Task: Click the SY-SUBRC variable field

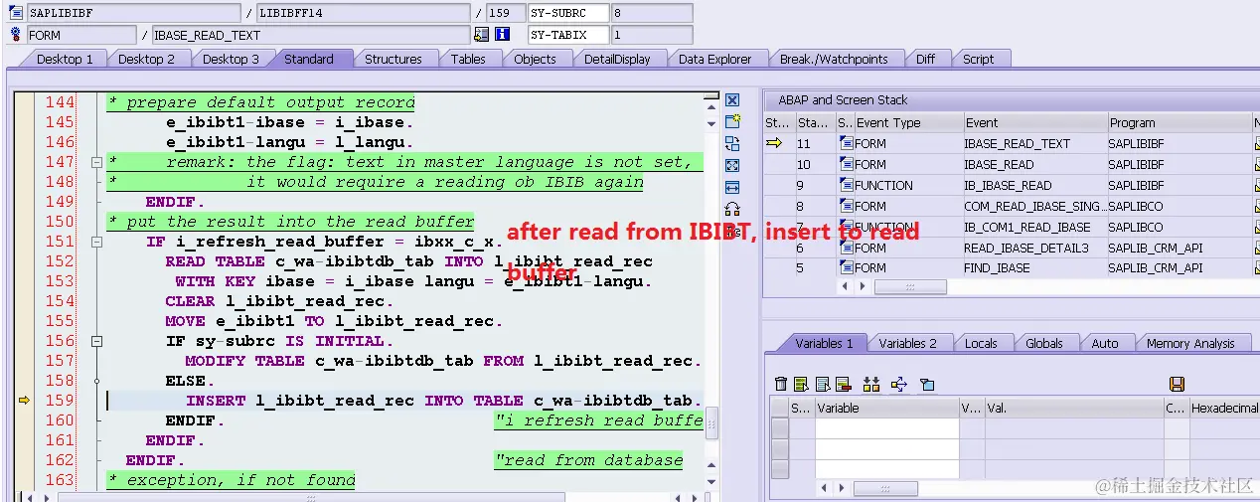Action: click(x=567, y=13)
